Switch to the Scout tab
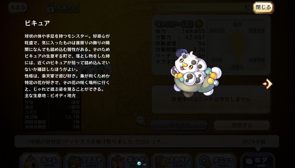This screenshot has height=168, width=295. tap(172, 161)
